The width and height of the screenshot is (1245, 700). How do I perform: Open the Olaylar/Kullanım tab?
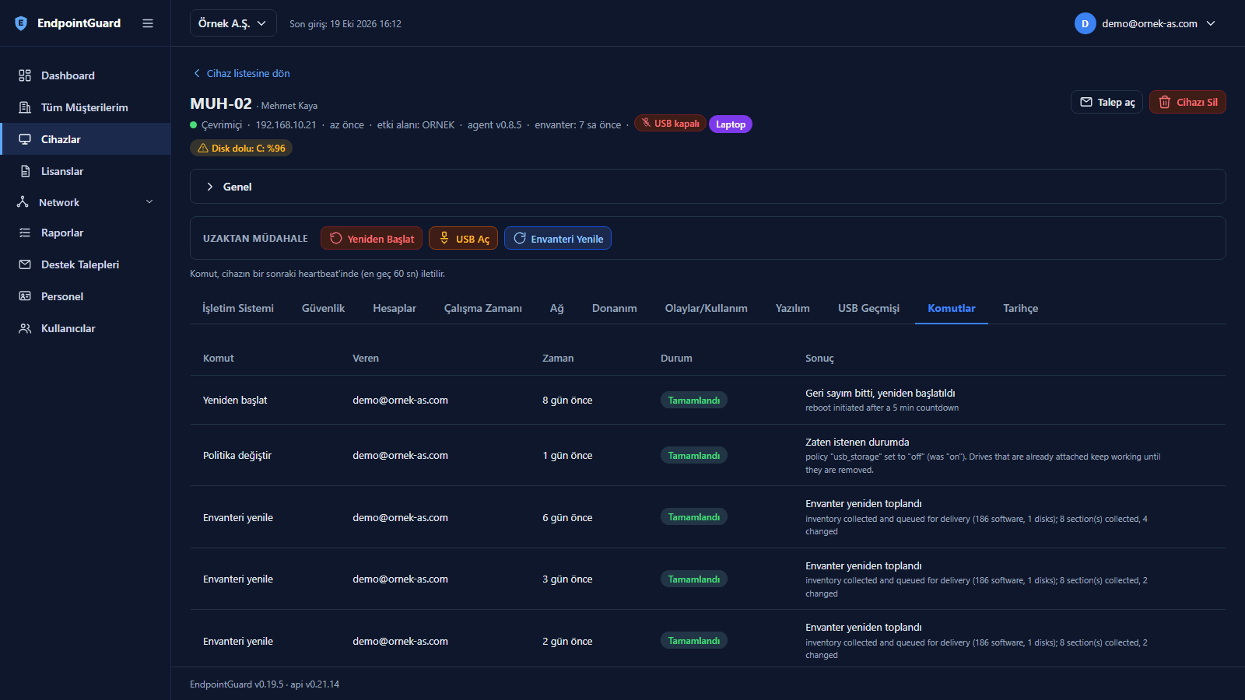[706, 308]
